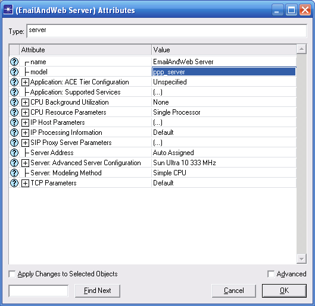Open help for Server: Modeling Method

click(x=14, y=173)
